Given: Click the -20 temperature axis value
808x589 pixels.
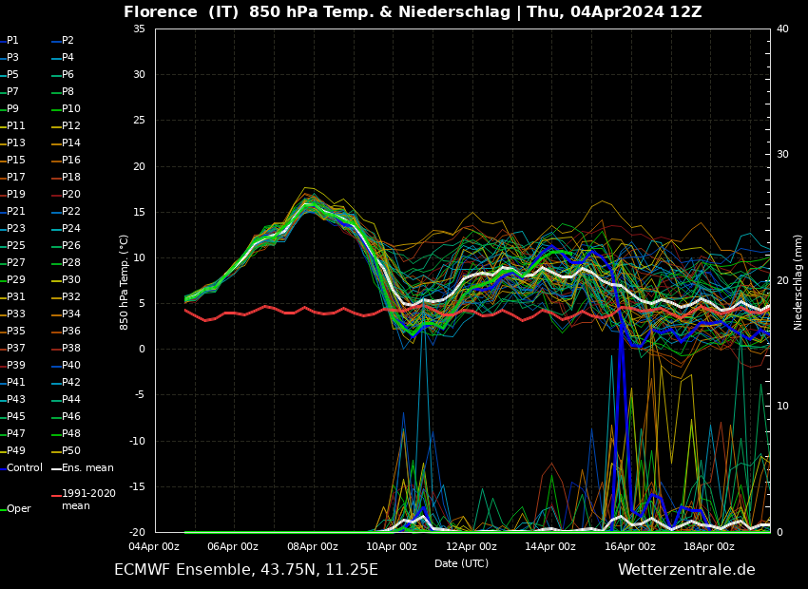Looking at the screenshot, I should (137, 532).
